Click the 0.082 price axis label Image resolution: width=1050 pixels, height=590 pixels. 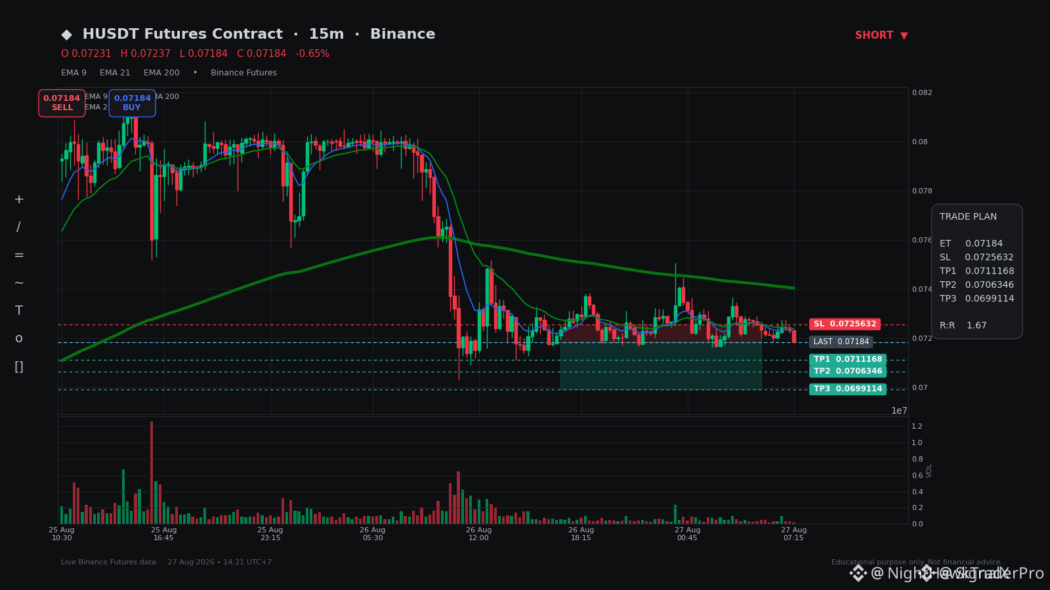tap(922, 92)
